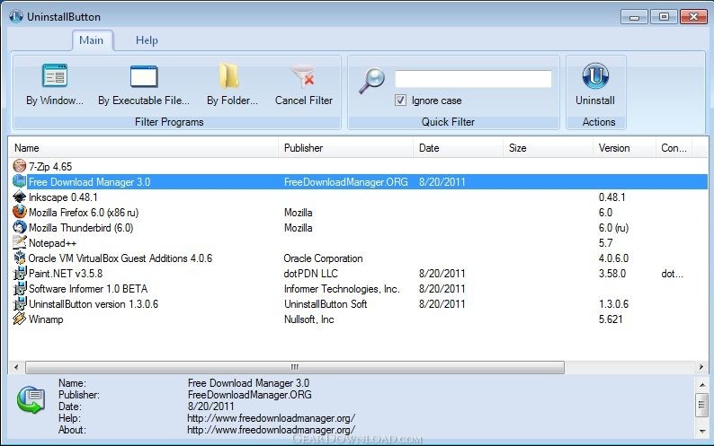
Task: Filter programs By Executable File icon
Action: click(144, 76)
